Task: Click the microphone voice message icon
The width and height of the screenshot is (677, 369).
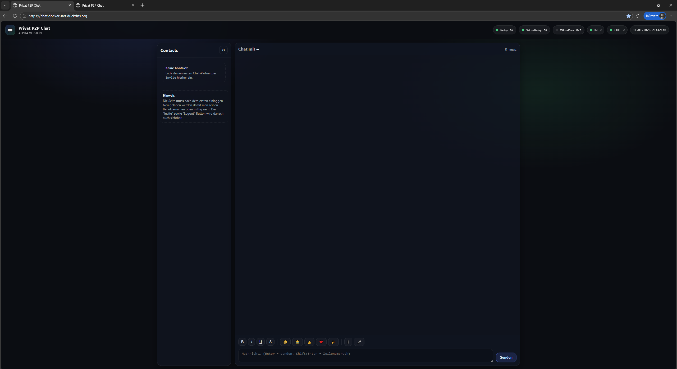Action: point(359,342)
